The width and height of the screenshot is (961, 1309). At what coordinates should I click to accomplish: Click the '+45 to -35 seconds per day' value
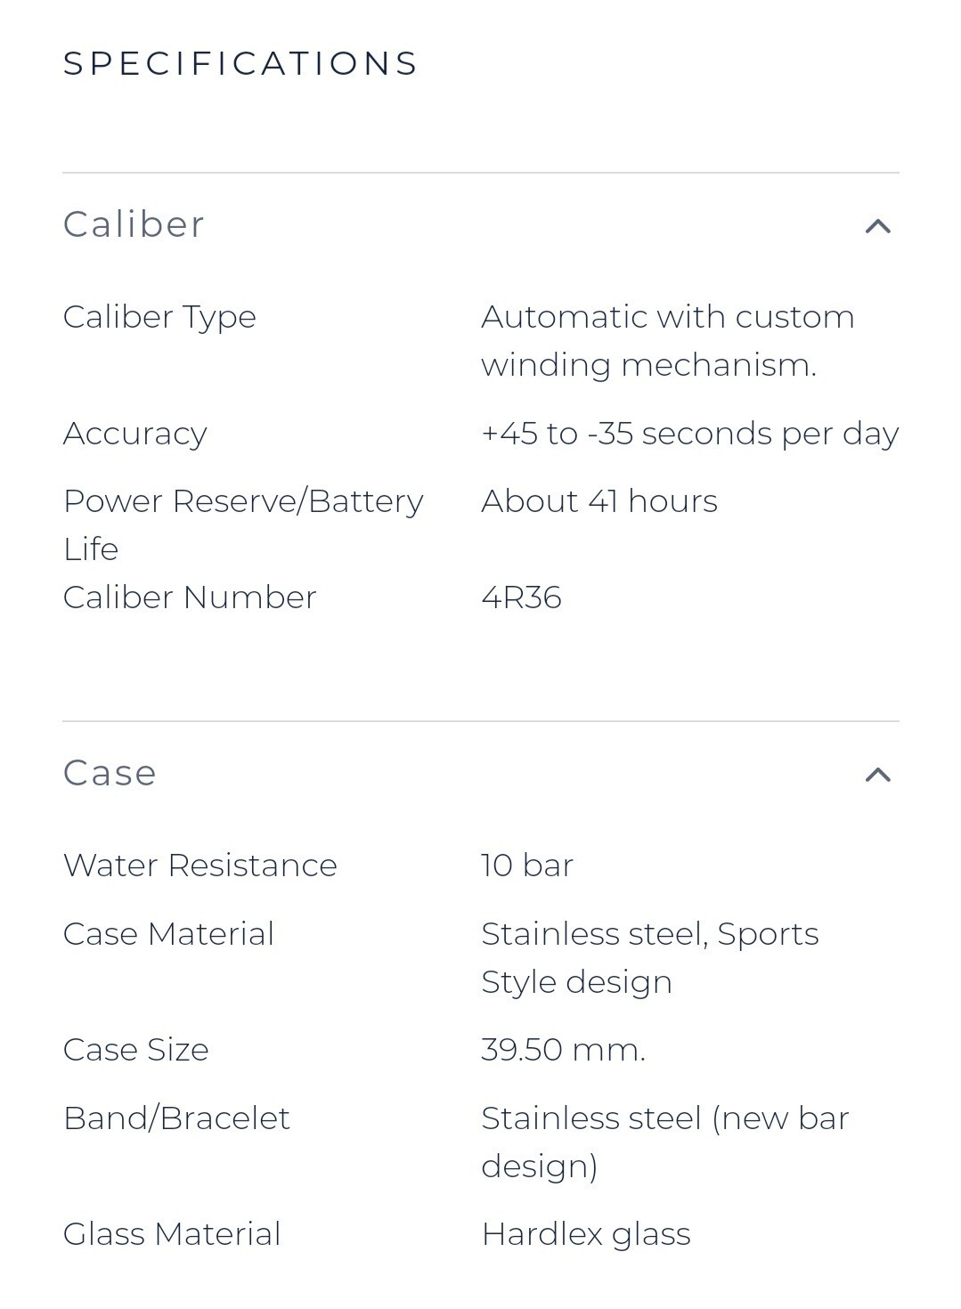689,434
